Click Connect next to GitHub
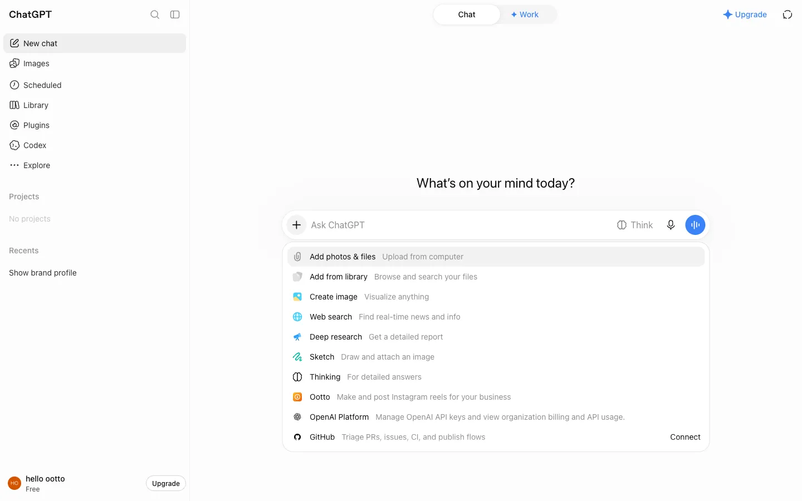Screen dimensions: 802x501 tap(685, 437)
